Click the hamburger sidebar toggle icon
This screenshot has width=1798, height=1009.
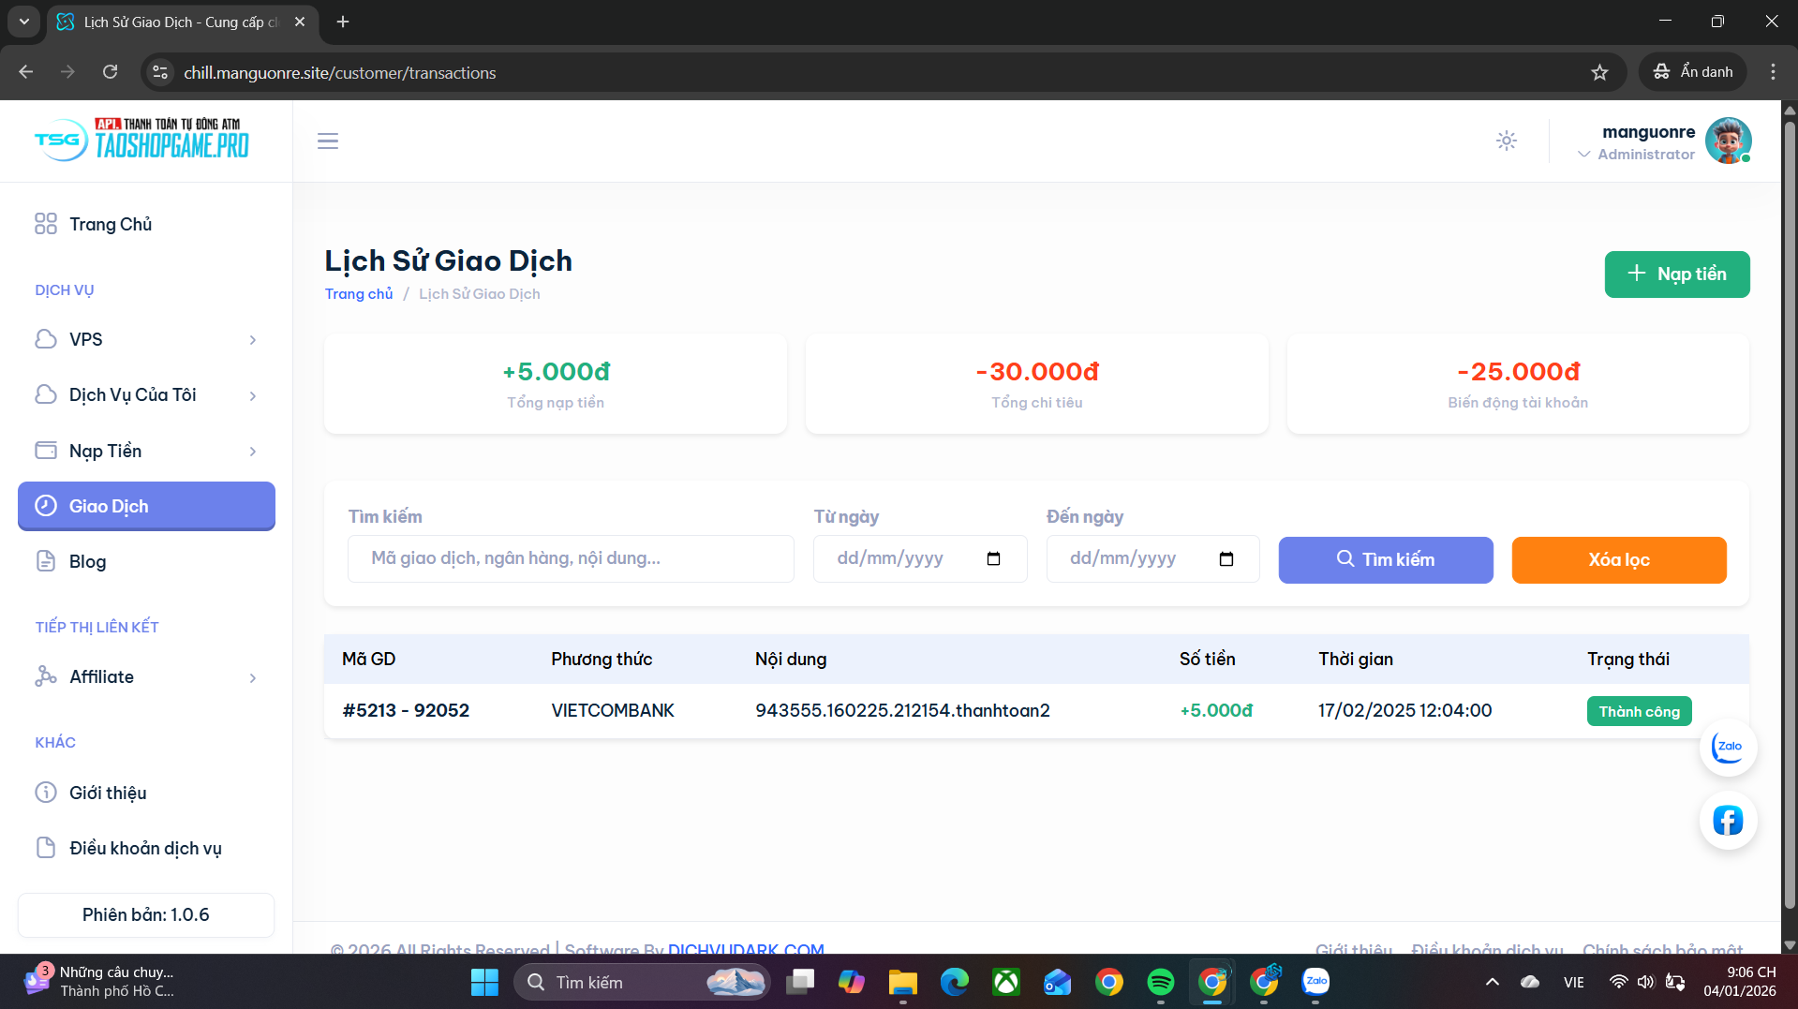[327, 141]
